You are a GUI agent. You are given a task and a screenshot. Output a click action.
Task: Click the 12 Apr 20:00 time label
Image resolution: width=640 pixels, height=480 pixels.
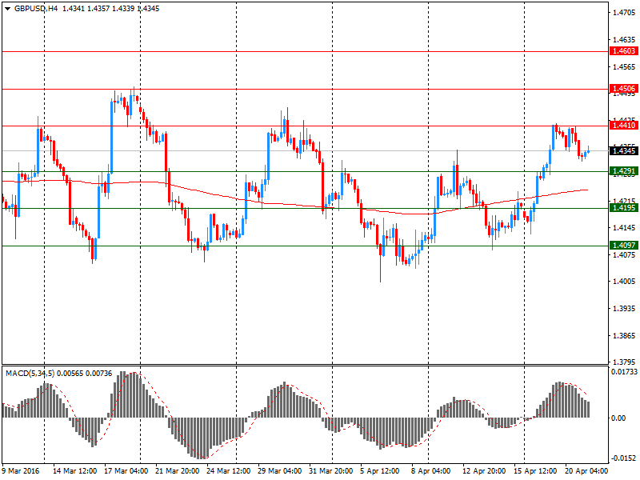(x=484, y=471)
